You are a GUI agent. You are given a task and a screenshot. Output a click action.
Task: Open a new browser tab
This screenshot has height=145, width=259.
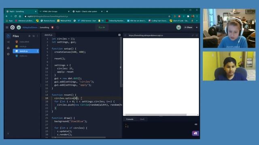(x=107, y=12)
